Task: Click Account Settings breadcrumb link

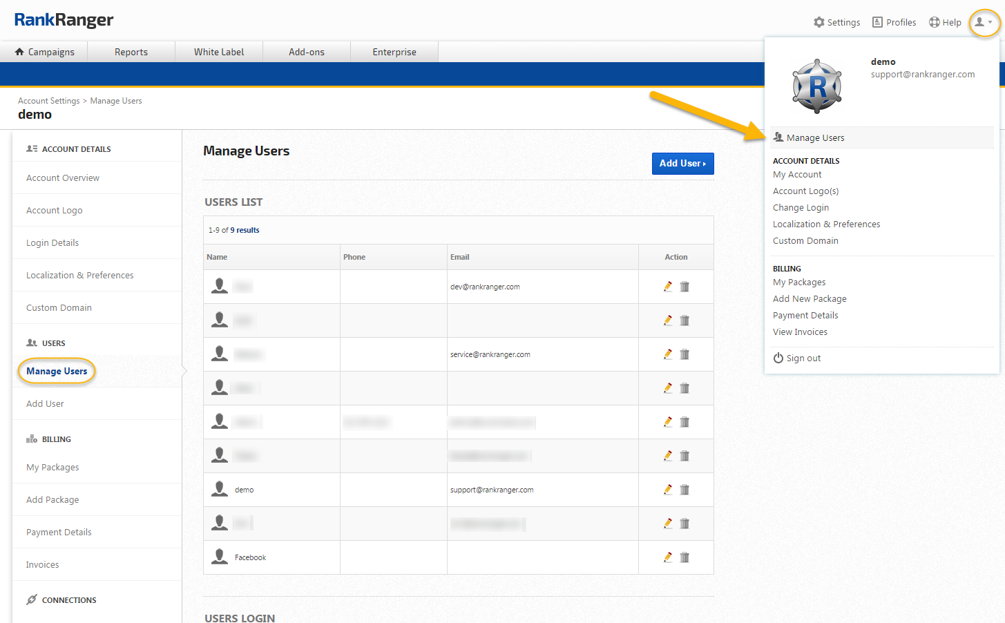Action: click(49, 101)
